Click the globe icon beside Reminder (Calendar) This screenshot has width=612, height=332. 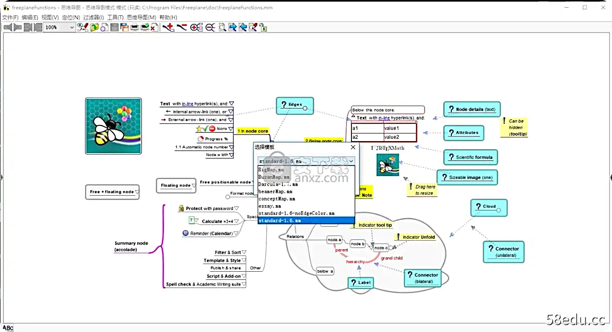click(x=186, y=233)
